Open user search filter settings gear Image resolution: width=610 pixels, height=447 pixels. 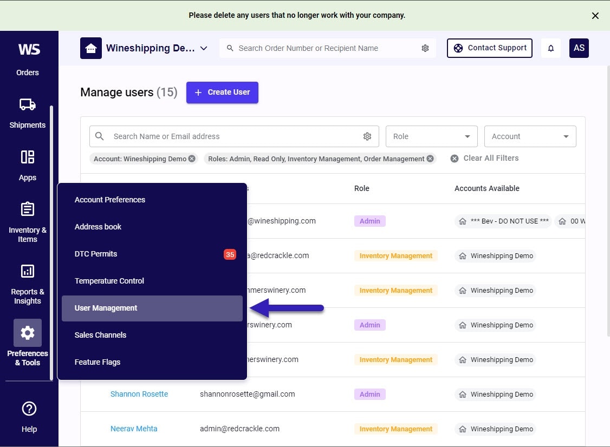point(367,136)
